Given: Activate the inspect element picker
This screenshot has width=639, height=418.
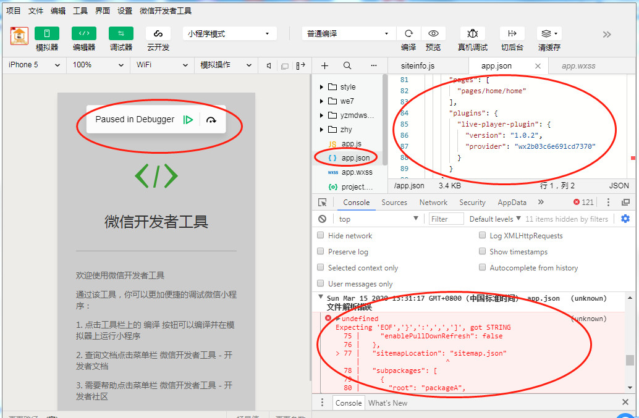Looking at the screenshot, I should tap(323, 203).
